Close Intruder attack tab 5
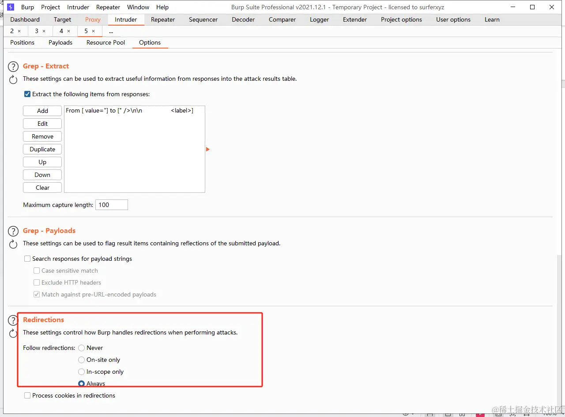Image resolution: width=565 pixels, height=417 pixels. [x=93, y=31]
